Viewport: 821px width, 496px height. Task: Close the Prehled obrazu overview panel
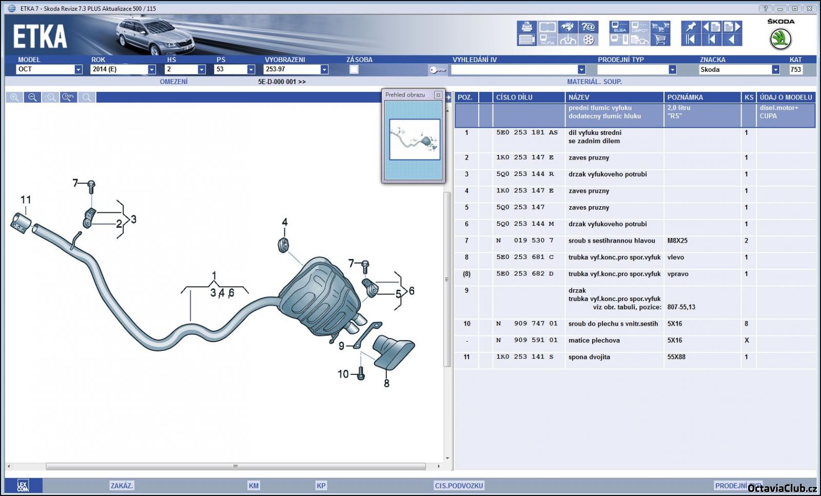[x=438, y=95]
